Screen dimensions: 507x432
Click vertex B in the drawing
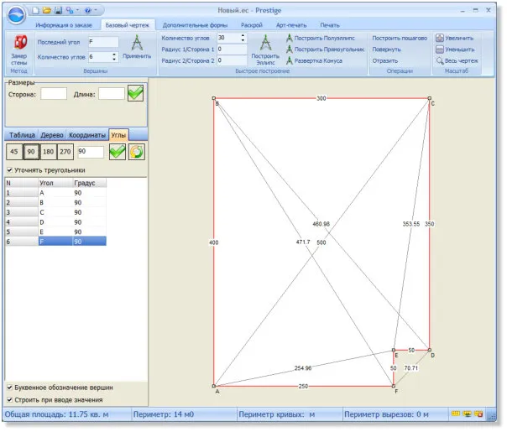(x=214, y=98)
